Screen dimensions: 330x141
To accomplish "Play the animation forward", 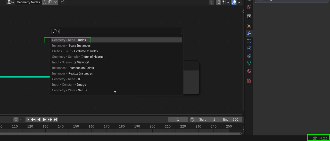I will (44, 120).
